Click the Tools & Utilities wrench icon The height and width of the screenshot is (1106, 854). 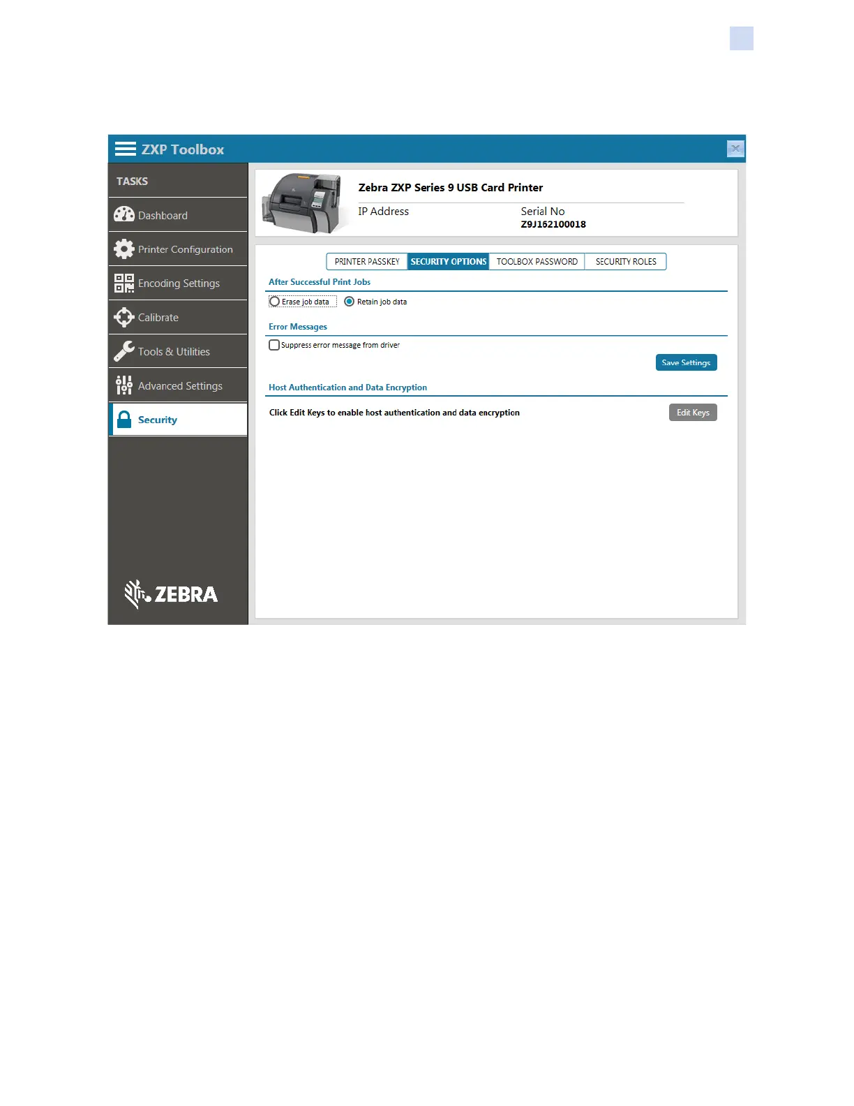(124, 351)
